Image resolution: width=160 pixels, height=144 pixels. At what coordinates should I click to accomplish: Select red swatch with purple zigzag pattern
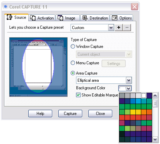pyautogui.click(x=149, y=117)
